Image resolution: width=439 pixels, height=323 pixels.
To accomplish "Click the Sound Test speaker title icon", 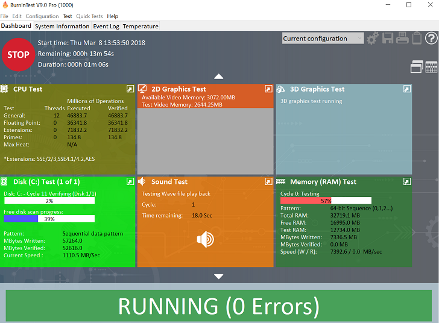I will pos(142,181).
